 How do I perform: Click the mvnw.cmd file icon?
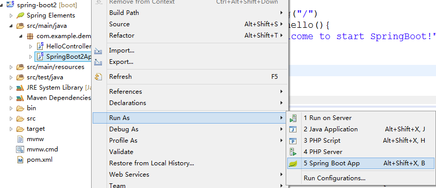tap(20, 149)
